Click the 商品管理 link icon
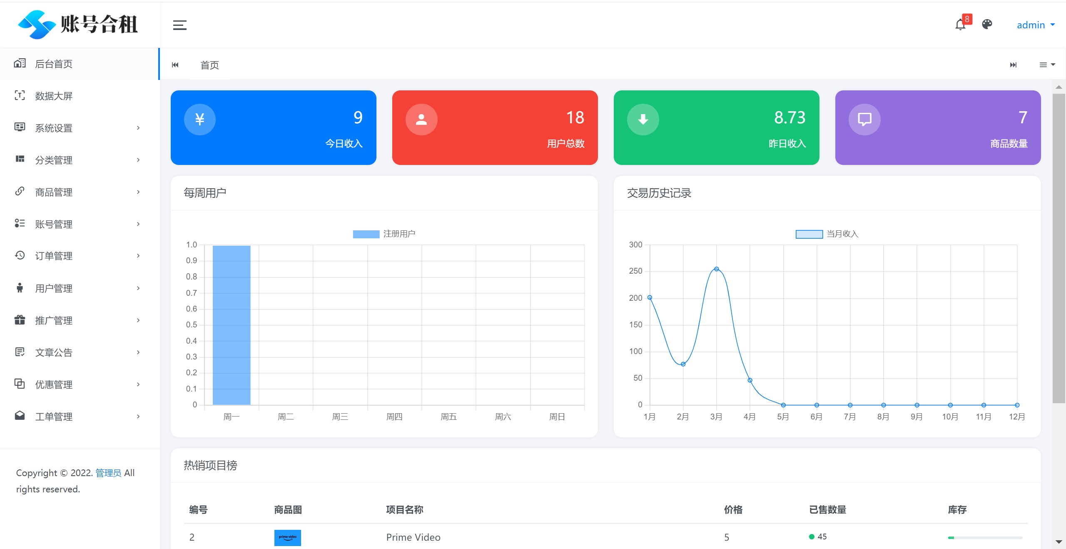Screen dimensions: 1066x549 pyautogui.click(x=20, y=191)
